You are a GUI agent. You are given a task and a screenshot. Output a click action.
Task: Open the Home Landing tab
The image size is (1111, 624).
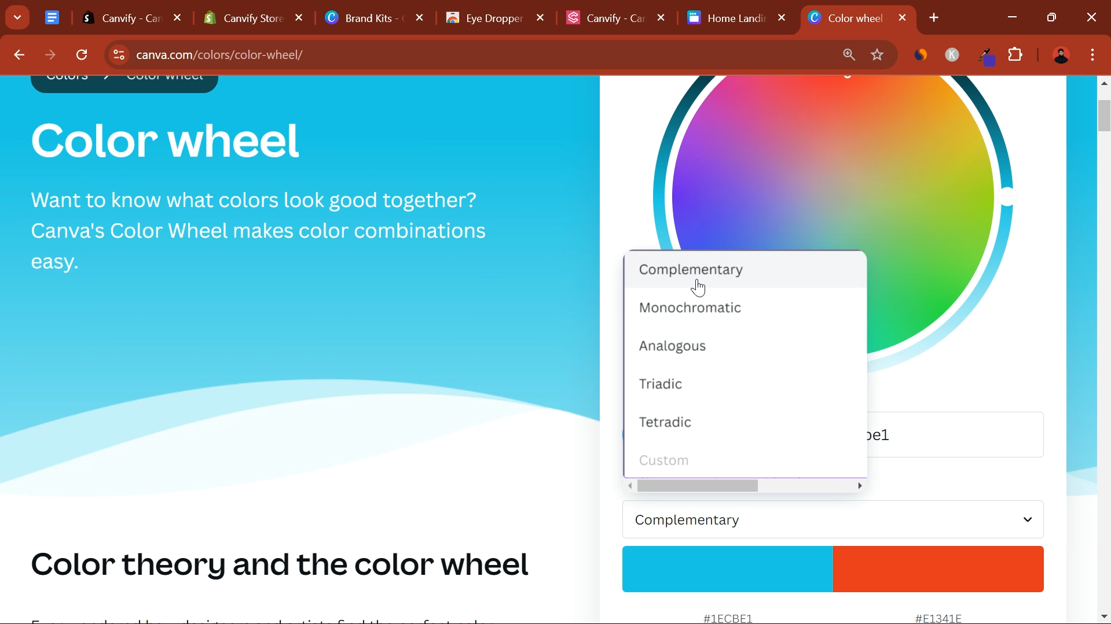pyautogui.click(x=737, y=18)
